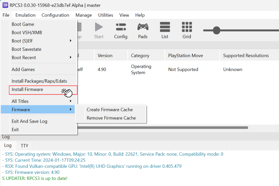The image size is (279, 186).
Task: Sort by Version column header
Action: click(111, 56)
